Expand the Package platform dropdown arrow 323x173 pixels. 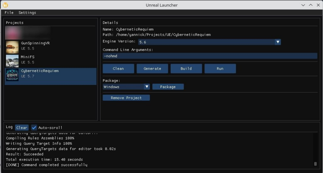point(147,87)
